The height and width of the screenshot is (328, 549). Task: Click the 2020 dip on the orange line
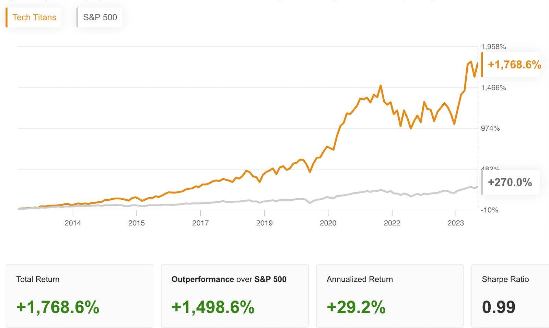pos(311,172)
